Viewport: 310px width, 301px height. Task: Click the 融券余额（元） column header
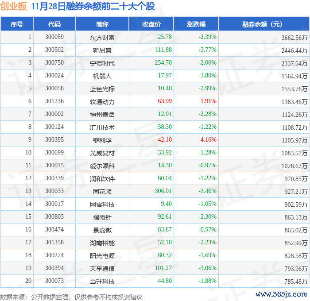tap(264, 24)
